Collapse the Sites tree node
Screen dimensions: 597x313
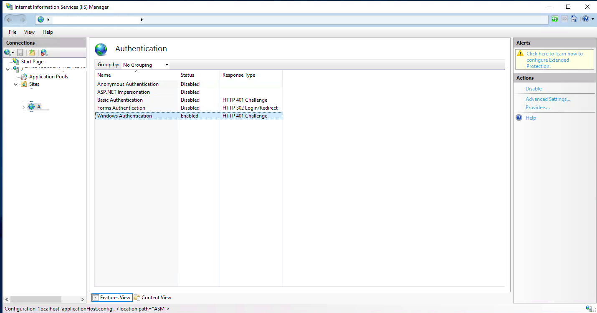(15, 84)
